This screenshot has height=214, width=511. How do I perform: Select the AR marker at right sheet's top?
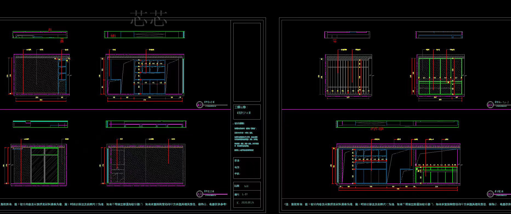click(490, 105)
